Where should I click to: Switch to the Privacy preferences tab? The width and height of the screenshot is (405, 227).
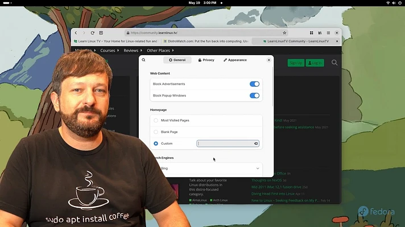206,60
